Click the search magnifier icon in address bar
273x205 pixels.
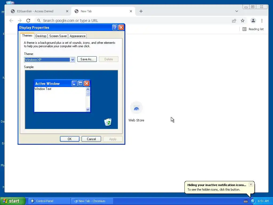pos(39,21)
